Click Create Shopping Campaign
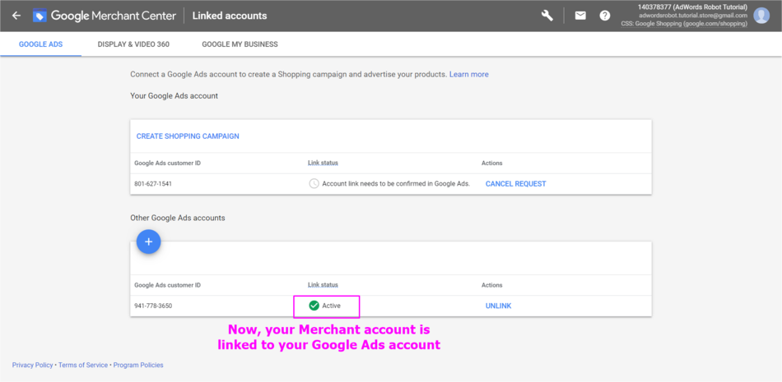782x382 pixels. [x=188, y=136]
